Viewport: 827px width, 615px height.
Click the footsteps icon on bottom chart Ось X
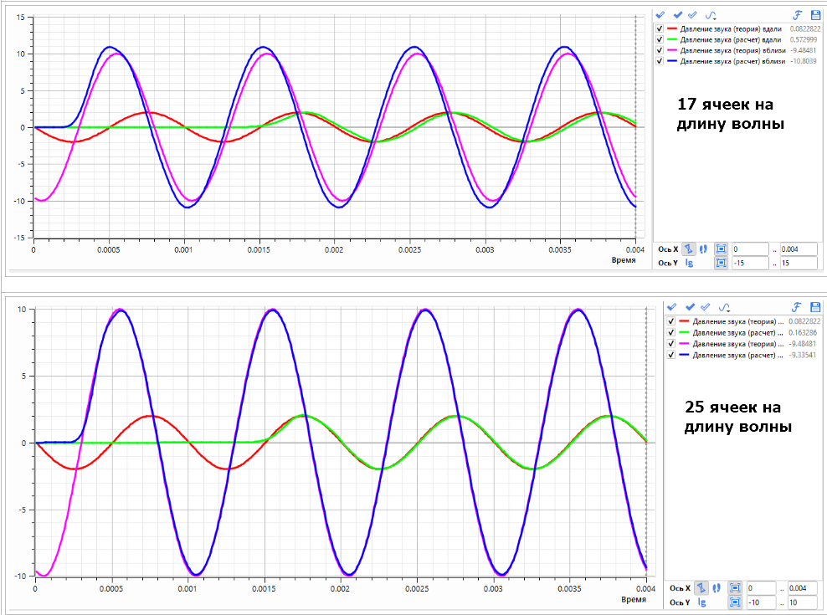tap(717, 588)
